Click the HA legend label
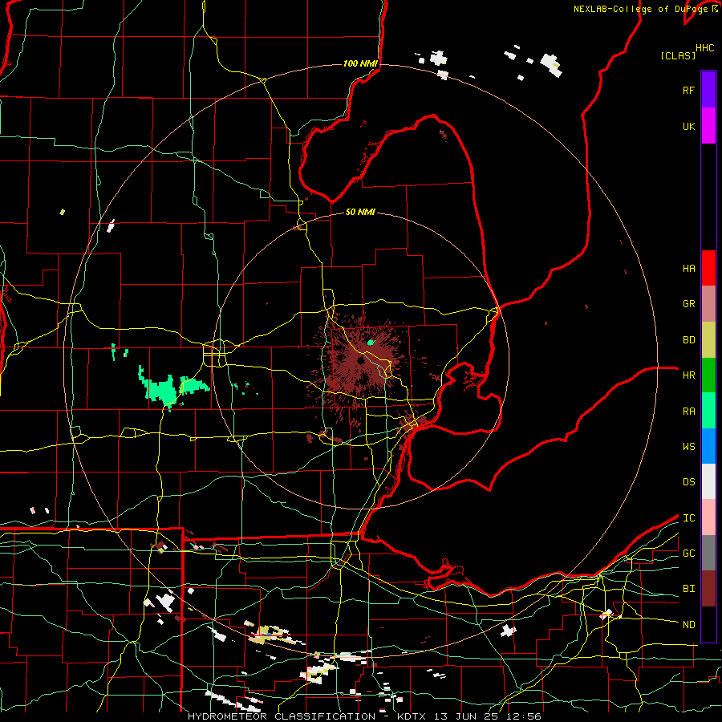 click(688, 268)
